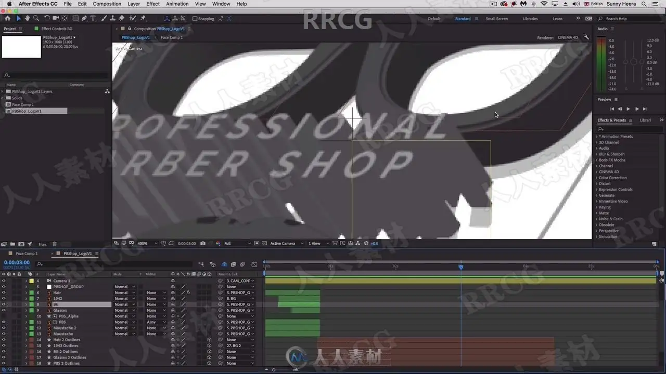The height and width of the screenshot is (374, 666).
Task: Jump to the first frame in Preview
Action: pos(611,109)
